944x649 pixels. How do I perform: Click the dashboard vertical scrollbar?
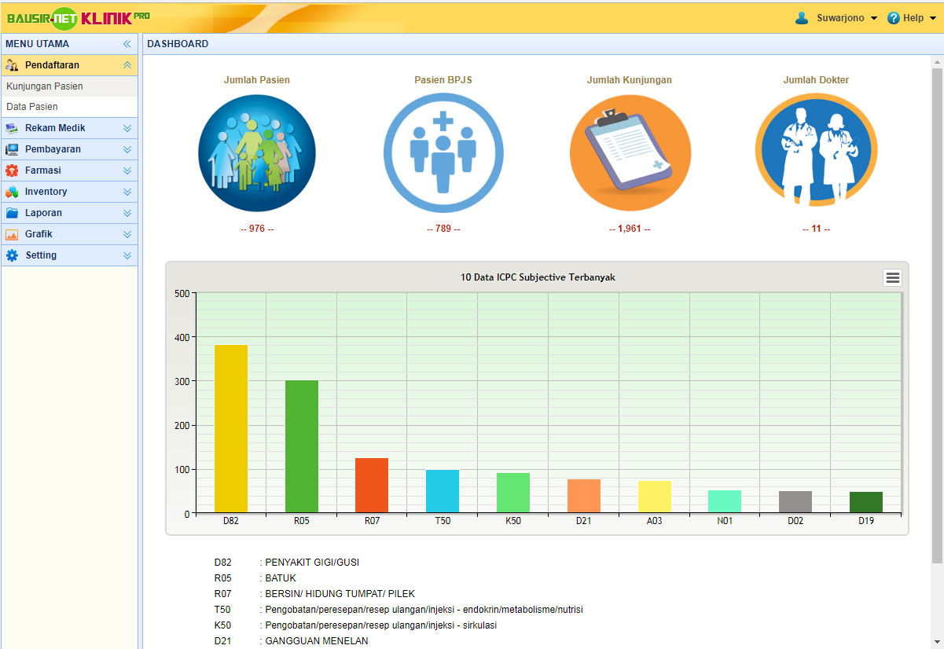[x=936, y=314]
